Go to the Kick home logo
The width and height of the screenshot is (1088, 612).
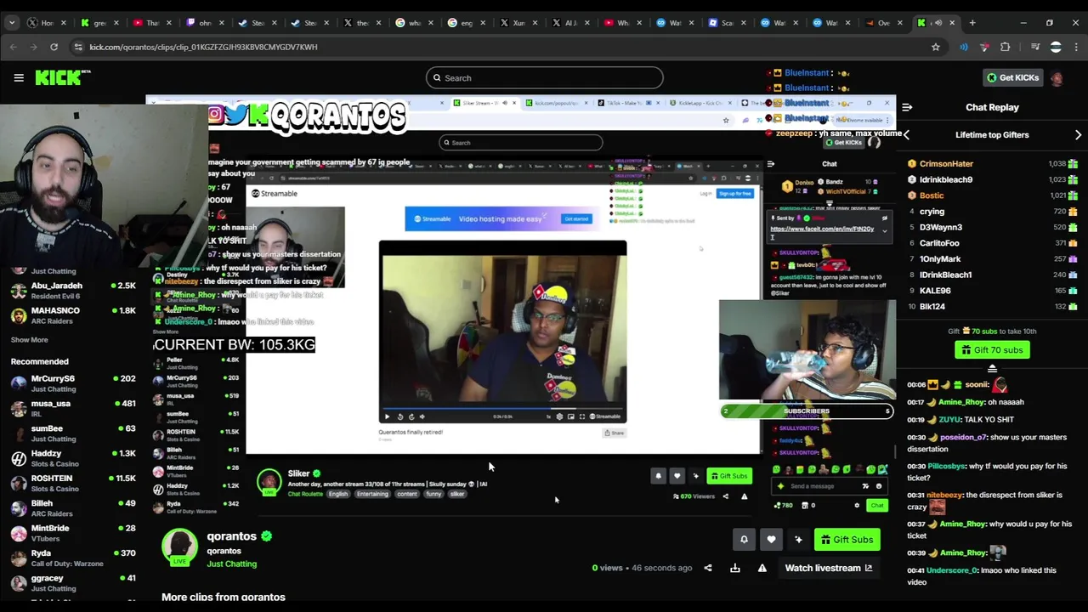[63, 78]
